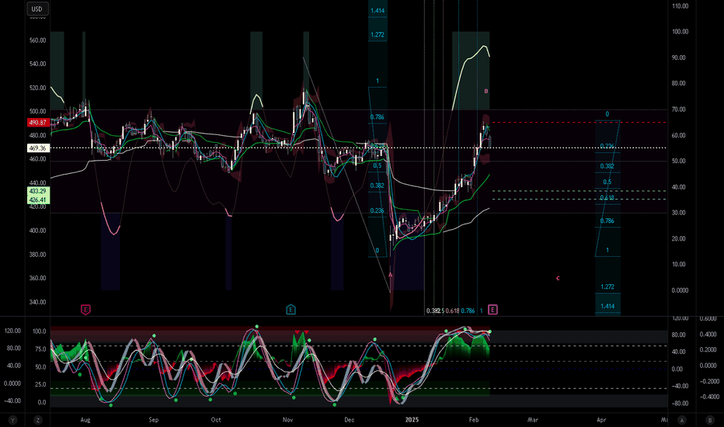724x427 pixels.
Task: Select the wave label C
Action: pos(558,279)
